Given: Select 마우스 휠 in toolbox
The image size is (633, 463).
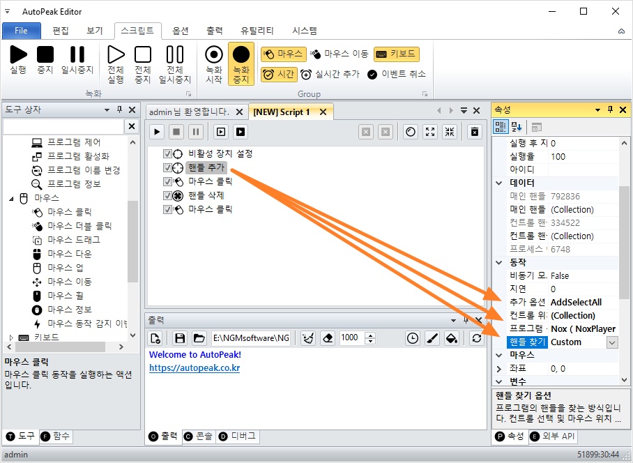Looking at the screenshot, I should pyautogui.click(x=66, y=296).
